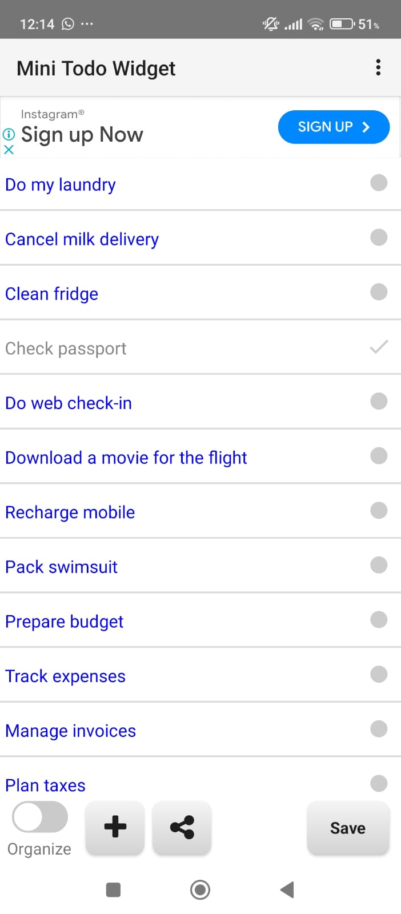The height and width of the screenshot is (914, 401).
Task: Tap the ad info icon
Action: 9,134
